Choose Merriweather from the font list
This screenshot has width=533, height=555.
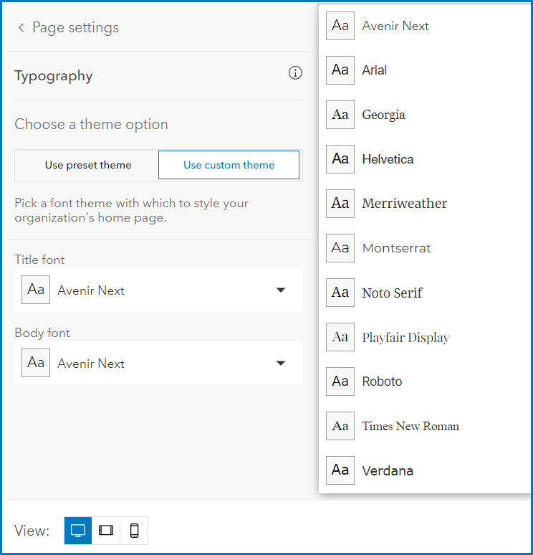point(405,204)
